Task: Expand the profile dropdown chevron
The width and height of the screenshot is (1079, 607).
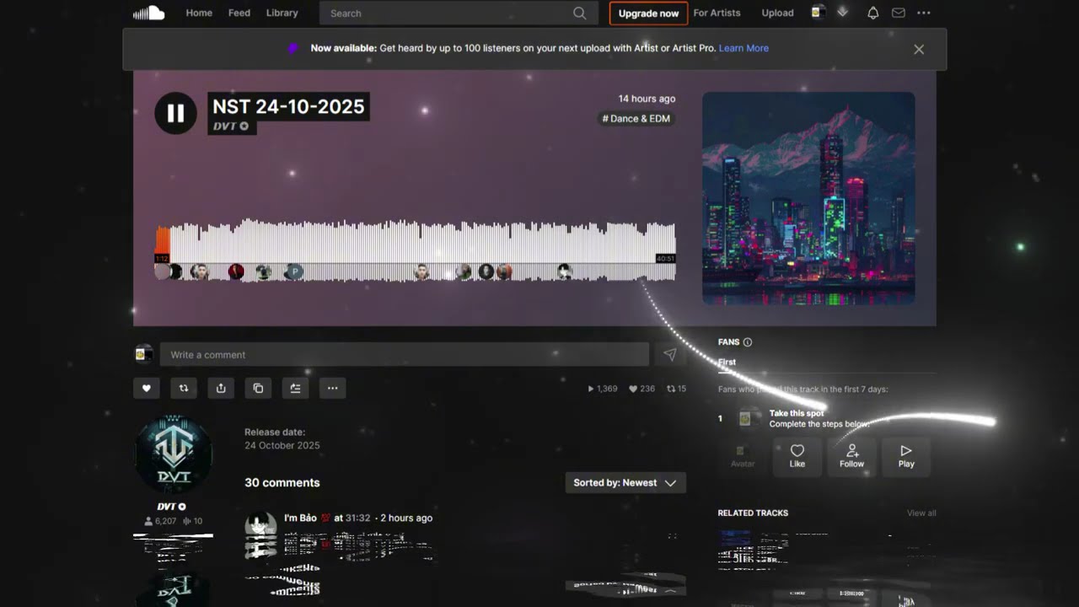Action: [842, 13]
